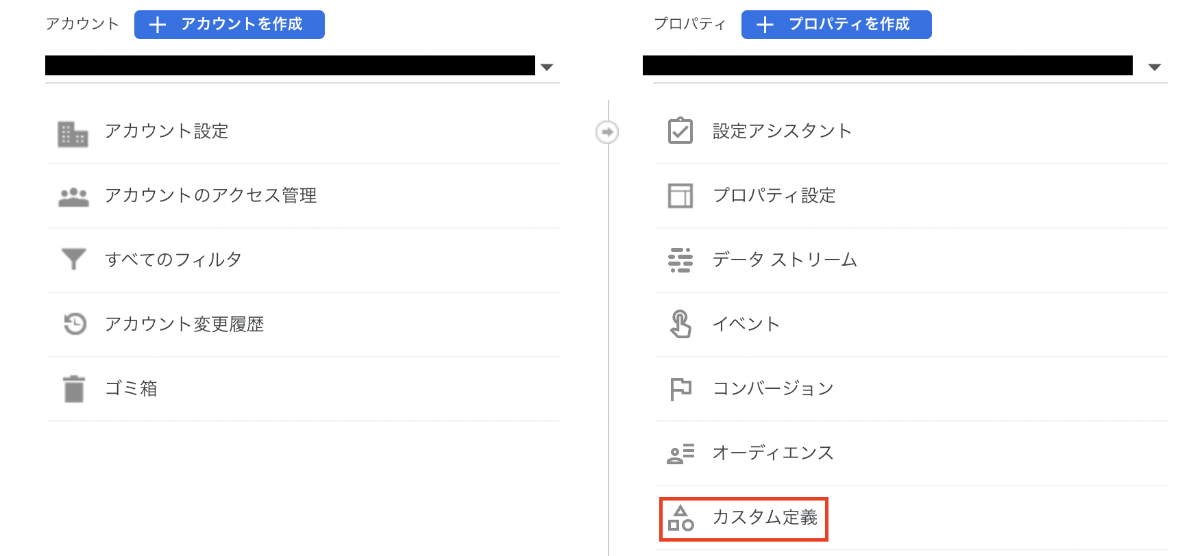Open オーディエンス menu item
Screen dimensions: 1191x556
coord(911,453)
